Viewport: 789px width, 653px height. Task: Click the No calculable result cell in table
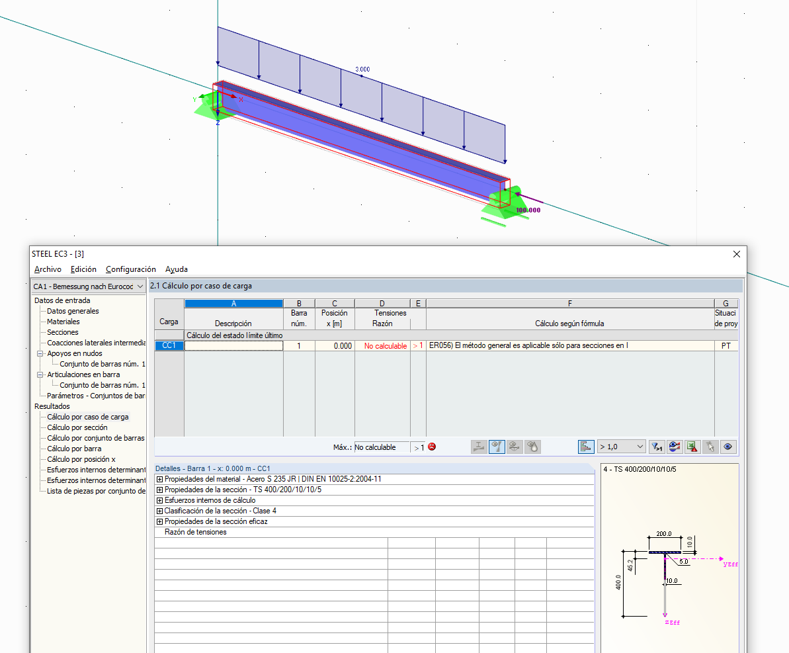[382, 346]
